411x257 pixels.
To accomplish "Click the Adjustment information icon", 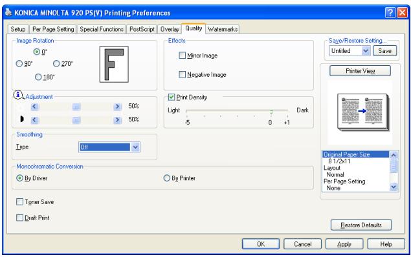I will pos(18,95).
